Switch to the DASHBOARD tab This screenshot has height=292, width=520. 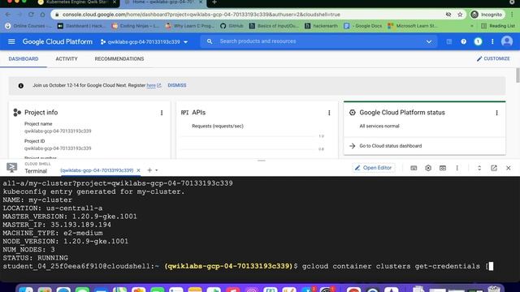[x=24, y=59]
